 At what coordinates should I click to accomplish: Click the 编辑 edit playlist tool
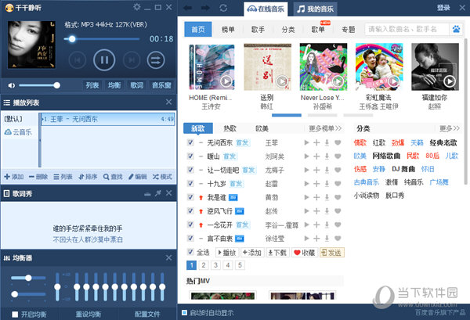(138, 177)
